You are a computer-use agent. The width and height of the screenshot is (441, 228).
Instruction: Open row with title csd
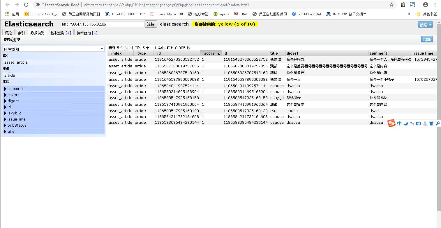[x=272, y=111]
